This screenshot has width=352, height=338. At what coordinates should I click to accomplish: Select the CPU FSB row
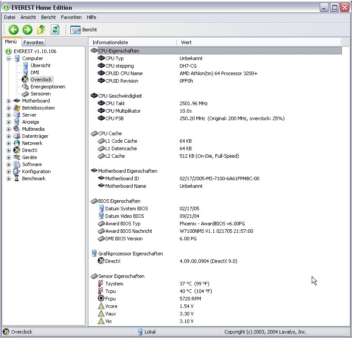216,118
